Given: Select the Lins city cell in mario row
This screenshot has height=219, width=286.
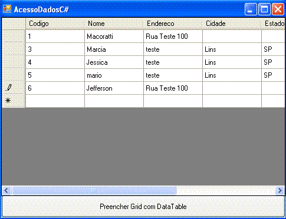Looking at the screenshot, I should point(232,75).
